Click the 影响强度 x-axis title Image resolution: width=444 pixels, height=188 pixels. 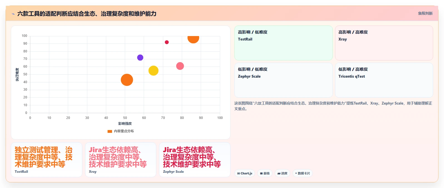tap(125, 124)
